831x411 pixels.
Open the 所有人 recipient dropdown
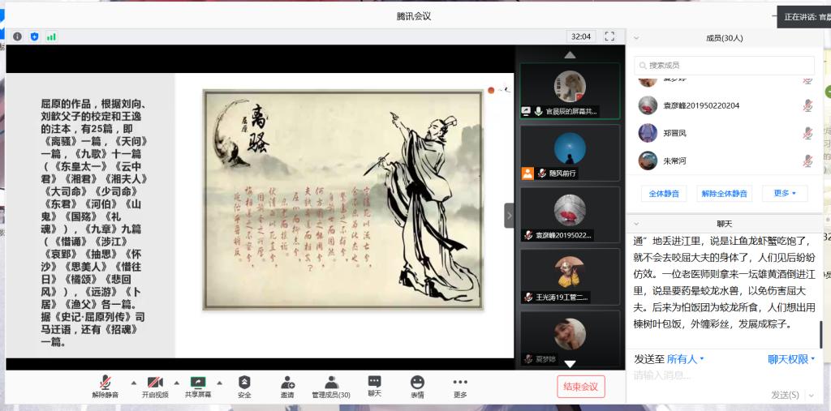685,359
